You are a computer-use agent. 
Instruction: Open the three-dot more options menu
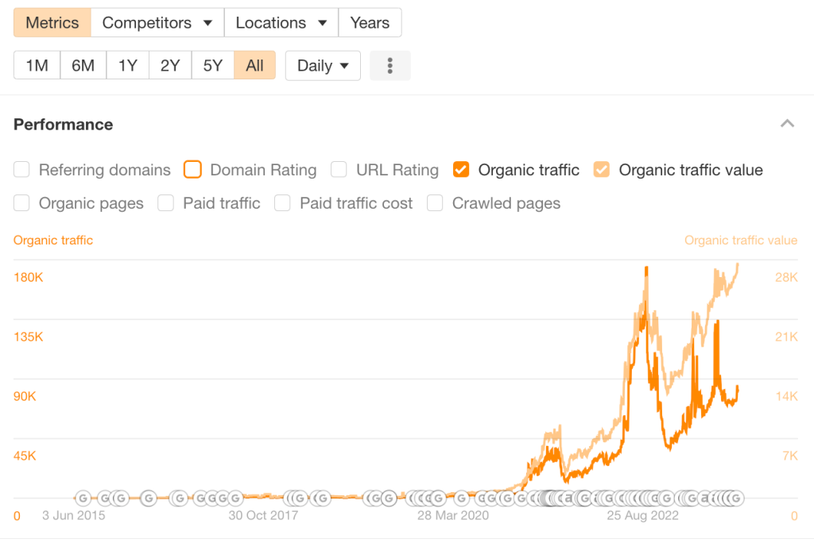[390, 66]
